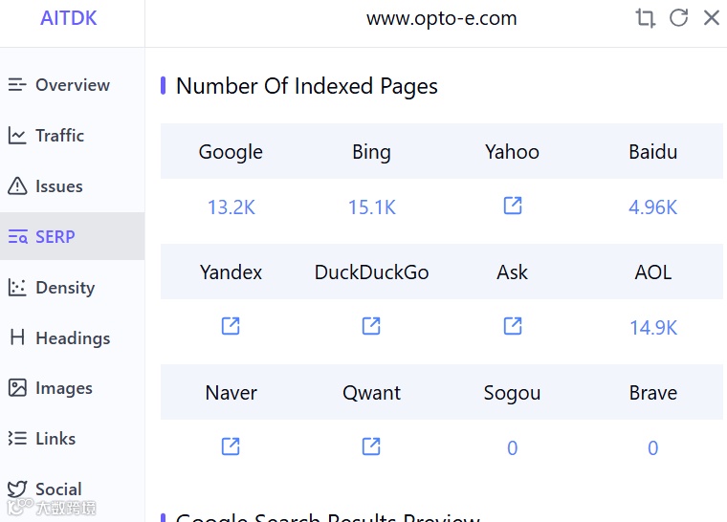This screenshot has width=727, height=522.
Task: Open Yandex indexed pages external link
Action: click(x=231, y=326)
